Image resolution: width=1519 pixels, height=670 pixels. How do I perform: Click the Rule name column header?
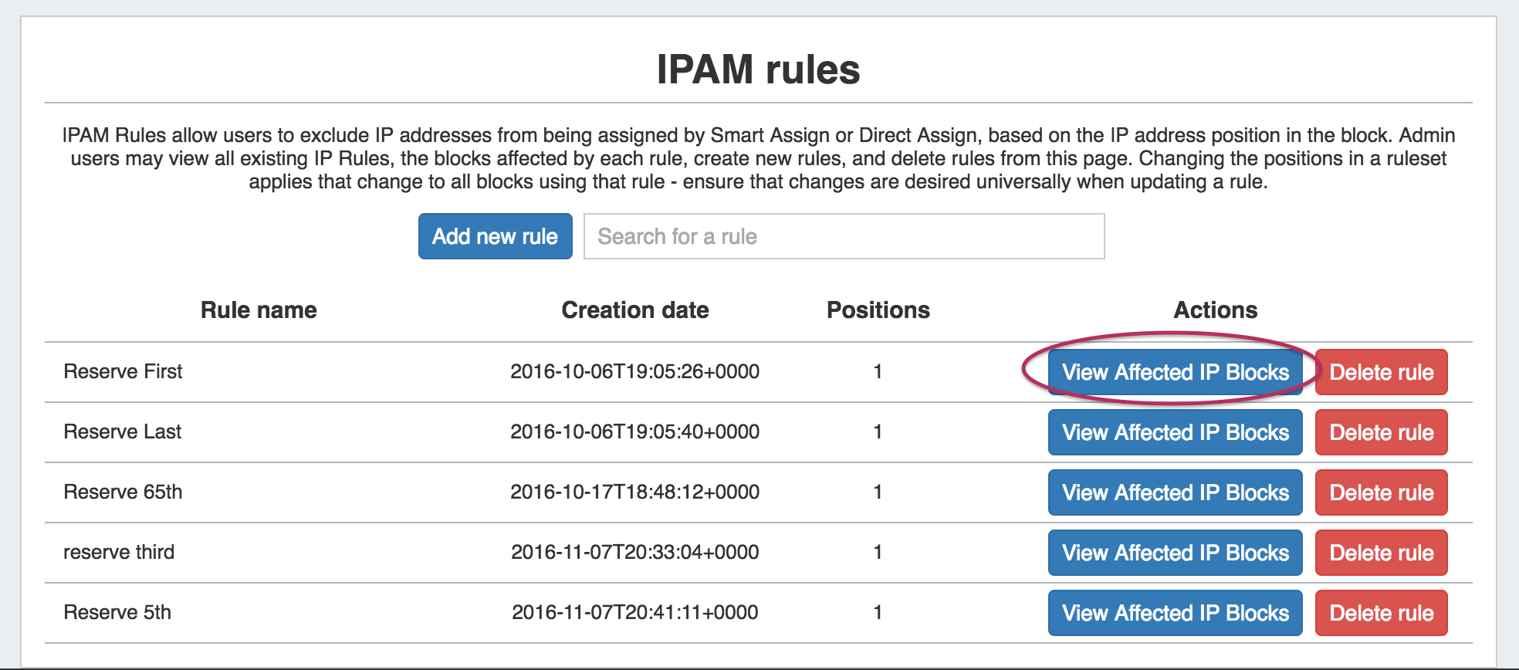point(259,310)
